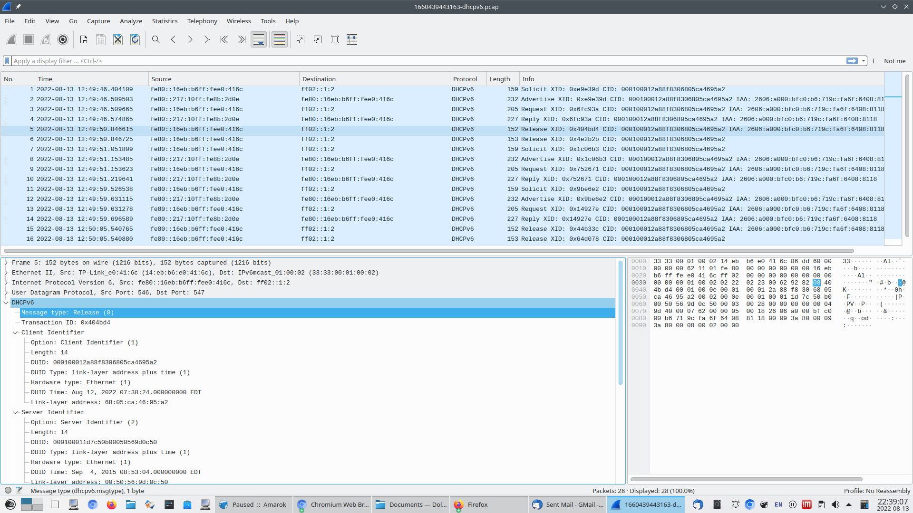Click the 'Not me' filter button
Image resolution: width=913 pixels, height=513 pixels.
tap(894, 61)
